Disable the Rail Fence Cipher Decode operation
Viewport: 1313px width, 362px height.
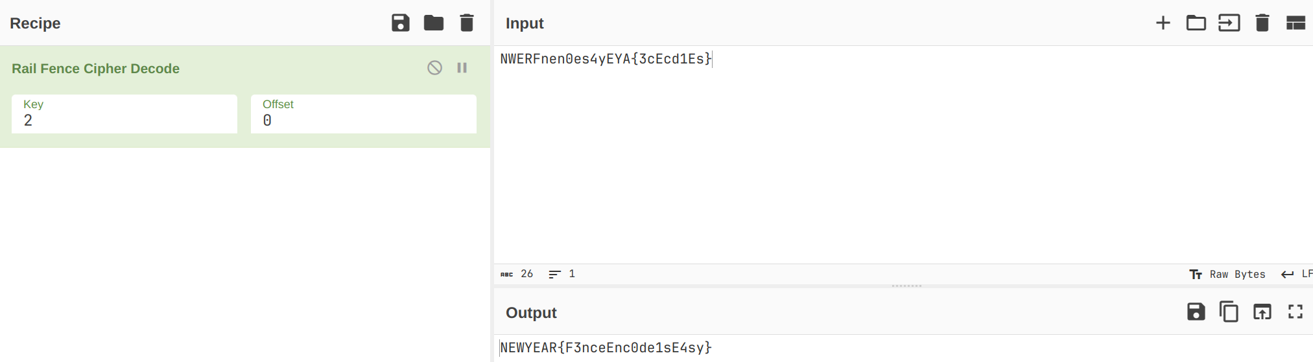[434, 68]
